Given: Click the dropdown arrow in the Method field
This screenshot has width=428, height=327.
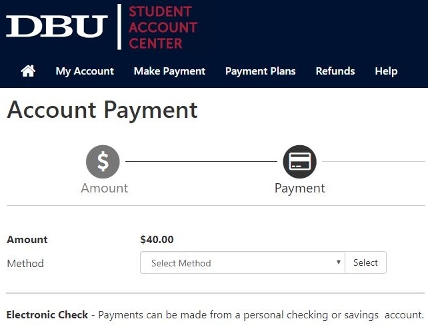Looking at the screenshot, I should tap(339, 262).
